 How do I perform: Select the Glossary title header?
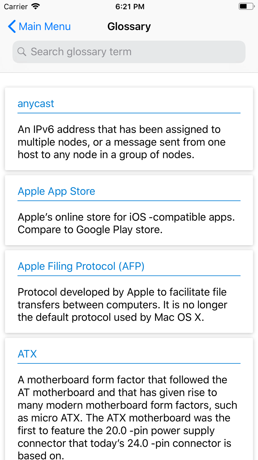[129, 26]
